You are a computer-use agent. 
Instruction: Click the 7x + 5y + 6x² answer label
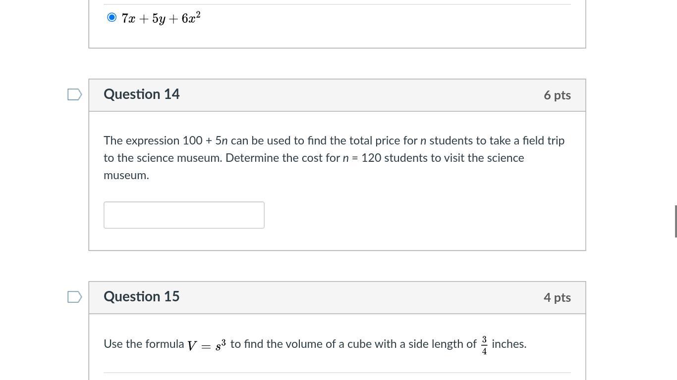[x=161, y=19]
